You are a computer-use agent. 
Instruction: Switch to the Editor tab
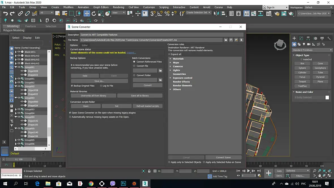point(85,45)
